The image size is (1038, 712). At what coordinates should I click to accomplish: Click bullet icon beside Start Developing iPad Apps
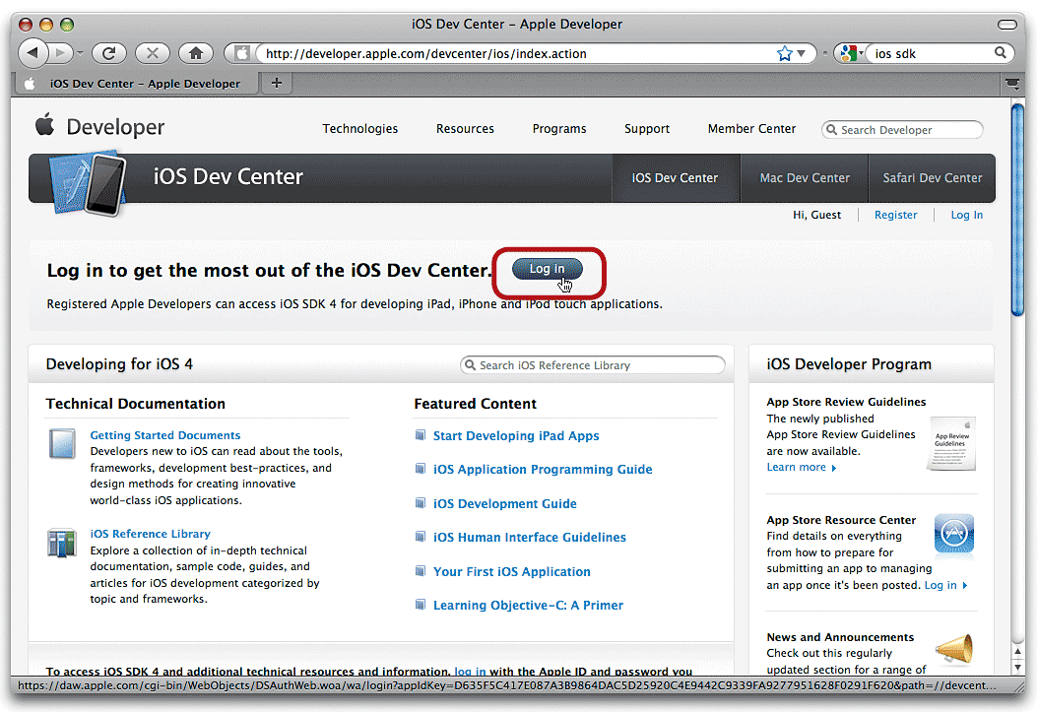(420, 434)
